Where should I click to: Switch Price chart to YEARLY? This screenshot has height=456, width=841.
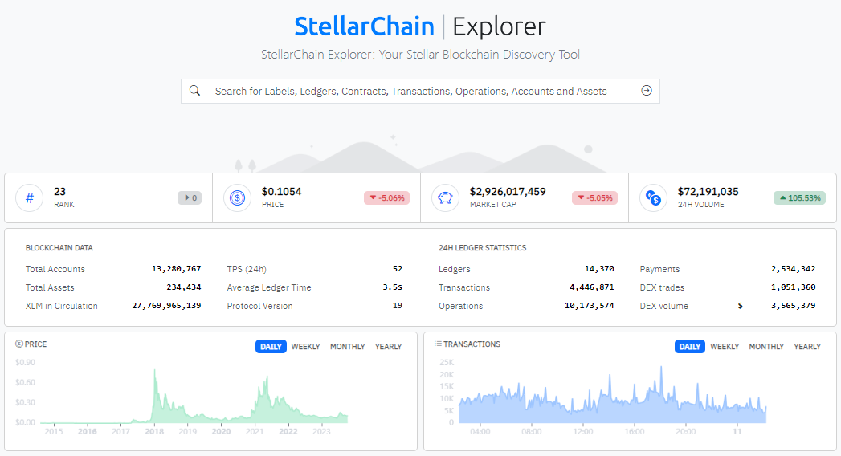click(x=388, y=347)
